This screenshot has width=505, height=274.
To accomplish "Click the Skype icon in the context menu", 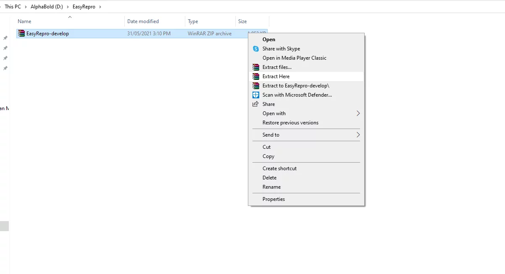I will tap(256, 49).
